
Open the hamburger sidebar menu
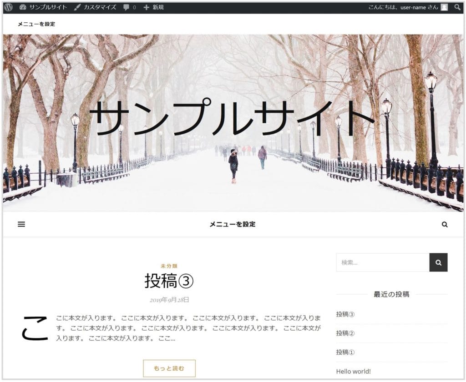tap(21, 224)
